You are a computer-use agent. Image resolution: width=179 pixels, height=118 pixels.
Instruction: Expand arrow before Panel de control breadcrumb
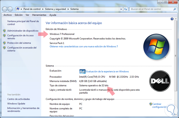21,9
